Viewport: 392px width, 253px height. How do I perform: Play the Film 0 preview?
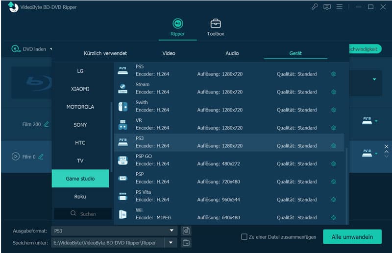16,156
